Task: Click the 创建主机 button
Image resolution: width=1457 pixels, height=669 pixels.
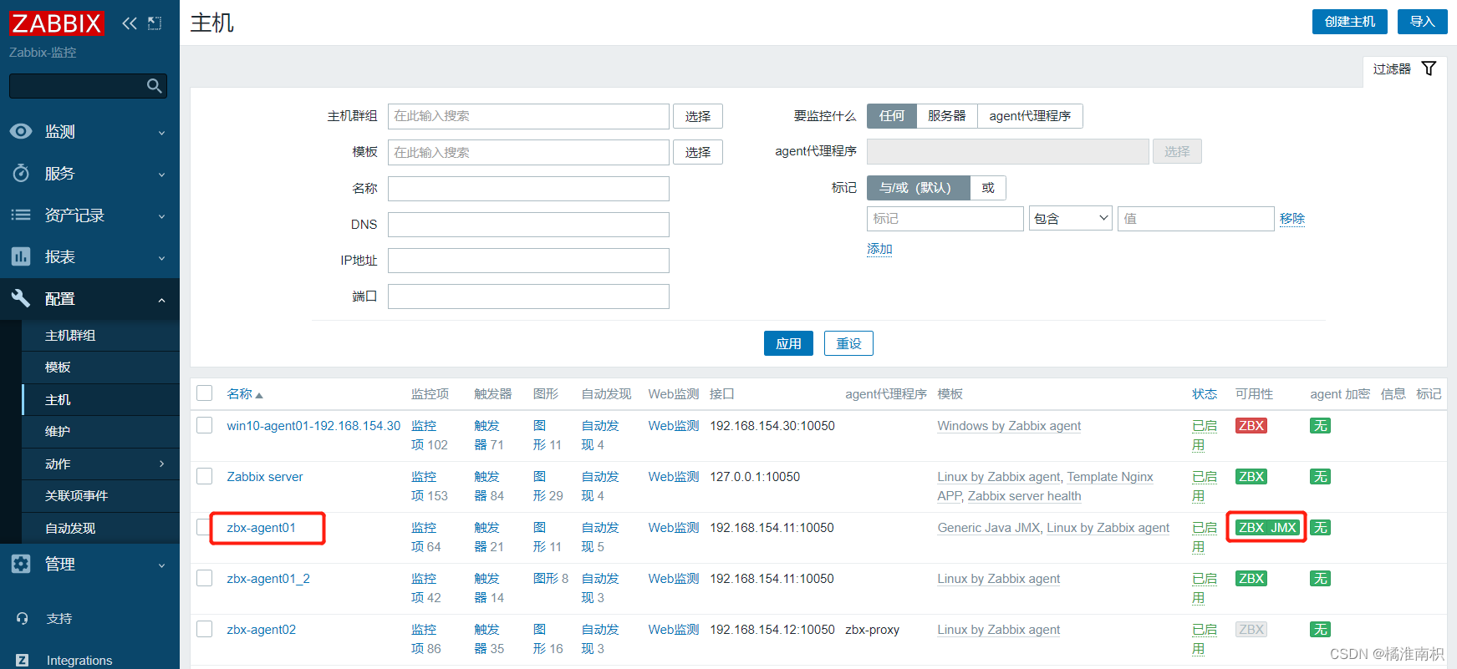Action: click(x=1350, y=22)
